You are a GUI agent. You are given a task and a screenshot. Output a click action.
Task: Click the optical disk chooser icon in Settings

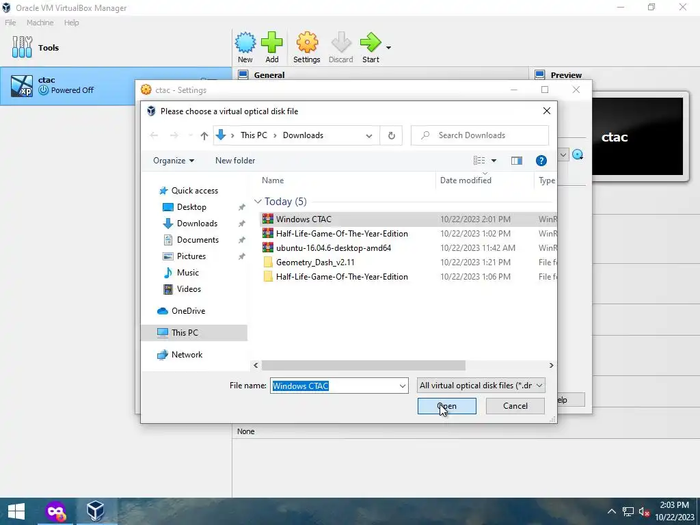tap(578, 154)
